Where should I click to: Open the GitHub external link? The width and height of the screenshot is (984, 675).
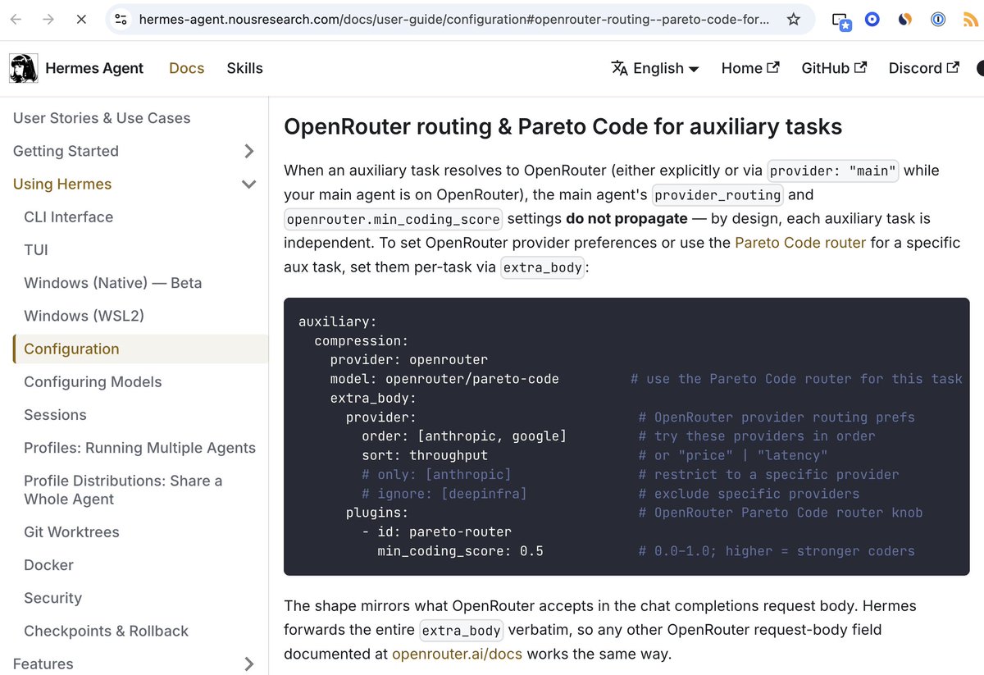[834, 68]
